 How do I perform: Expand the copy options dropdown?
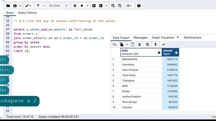coord(127,44)
